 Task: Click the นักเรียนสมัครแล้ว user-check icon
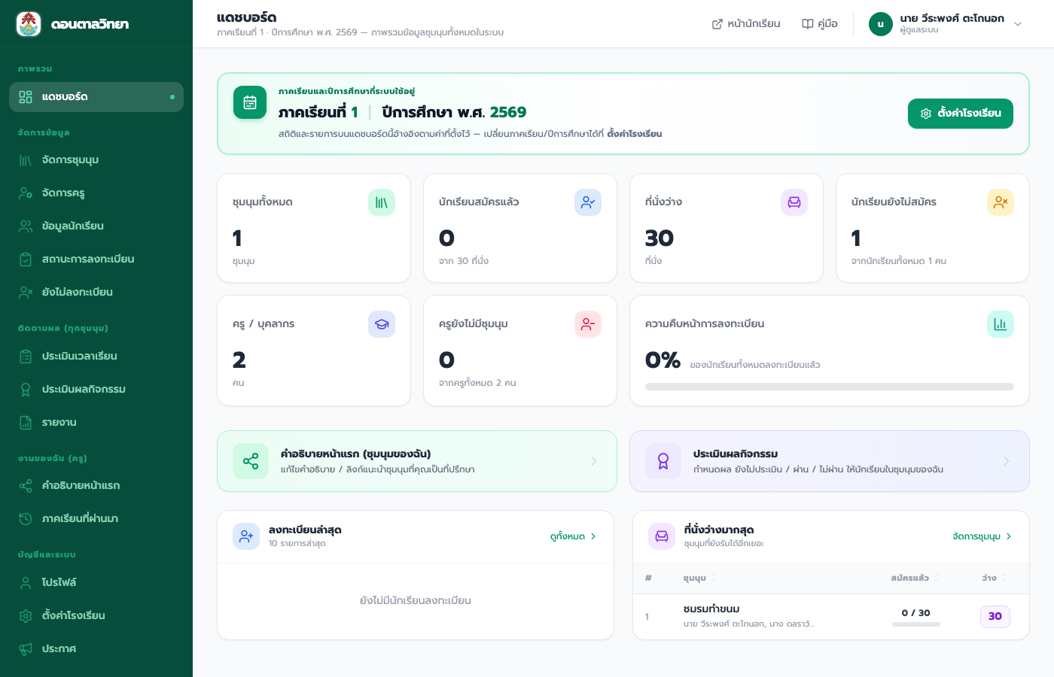tap(588, 202)
